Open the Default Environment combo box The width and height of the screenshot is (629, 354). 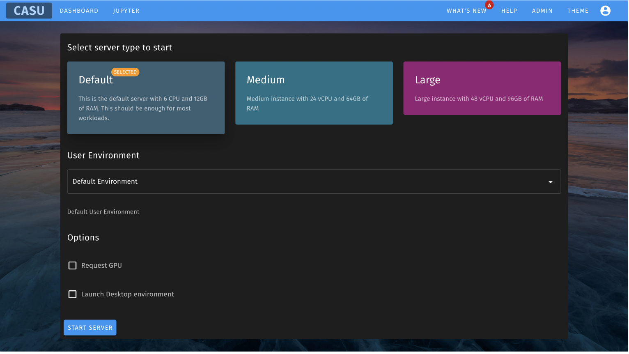[314, 182]
